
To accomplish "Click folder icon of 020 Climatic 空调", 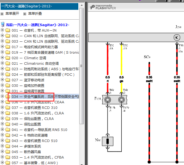I will click(x=8, y=58).
